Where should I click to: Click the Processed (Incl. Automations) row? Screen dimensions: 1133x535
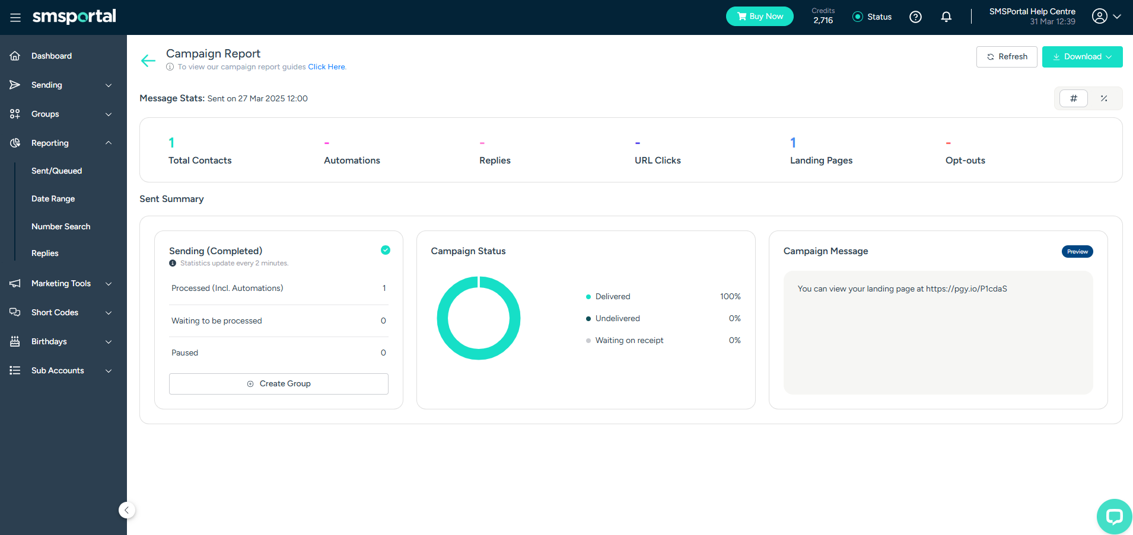click(x=279, y=289)
